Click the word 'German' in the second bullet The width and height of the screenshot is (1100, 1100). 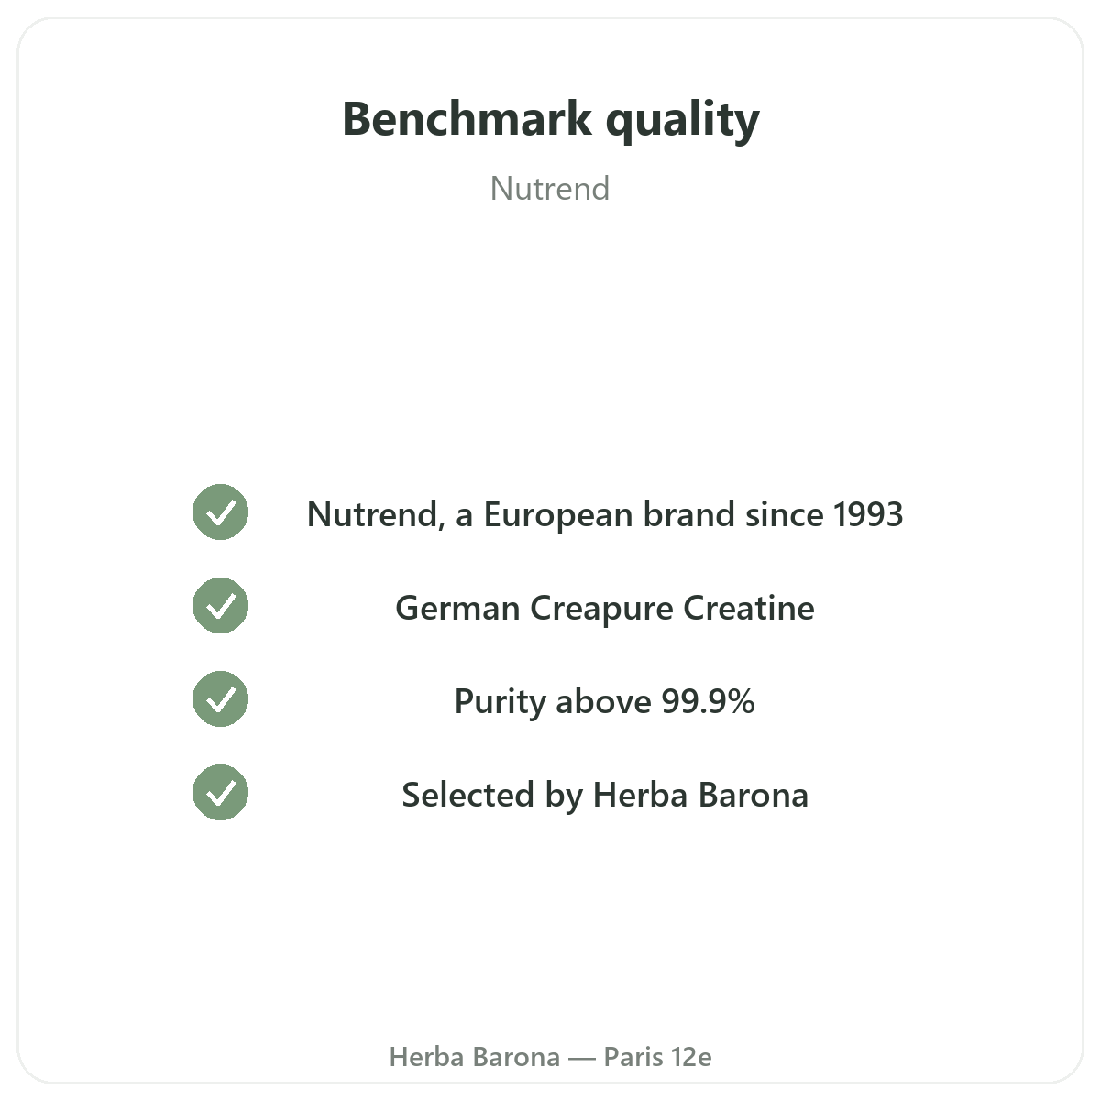457,609
